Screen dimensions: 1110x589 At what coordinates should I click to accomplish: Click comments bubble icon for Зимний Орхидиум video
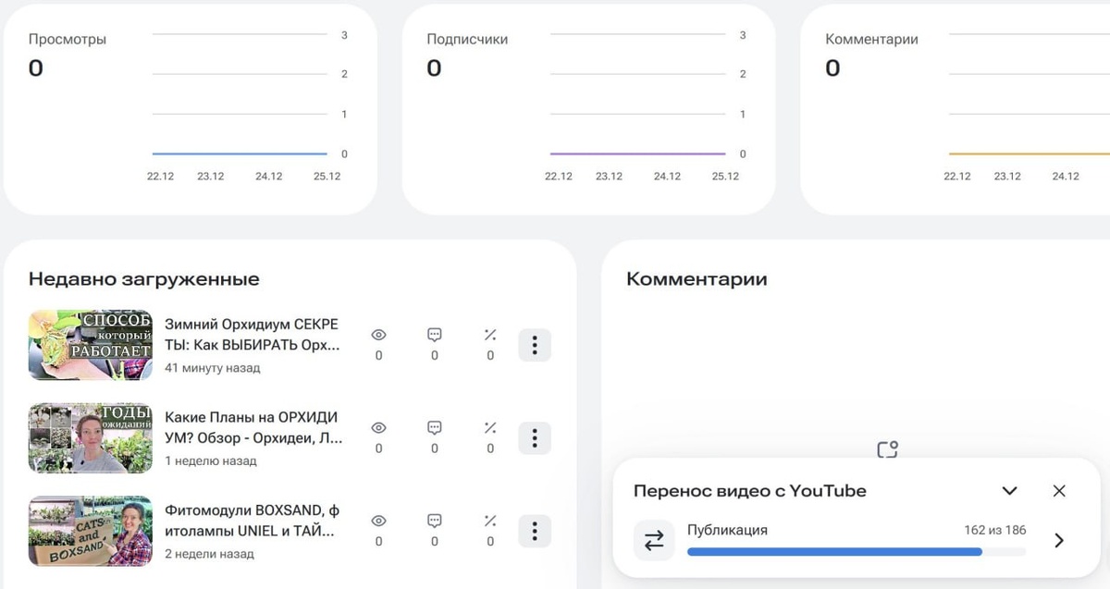coord(435,335)
